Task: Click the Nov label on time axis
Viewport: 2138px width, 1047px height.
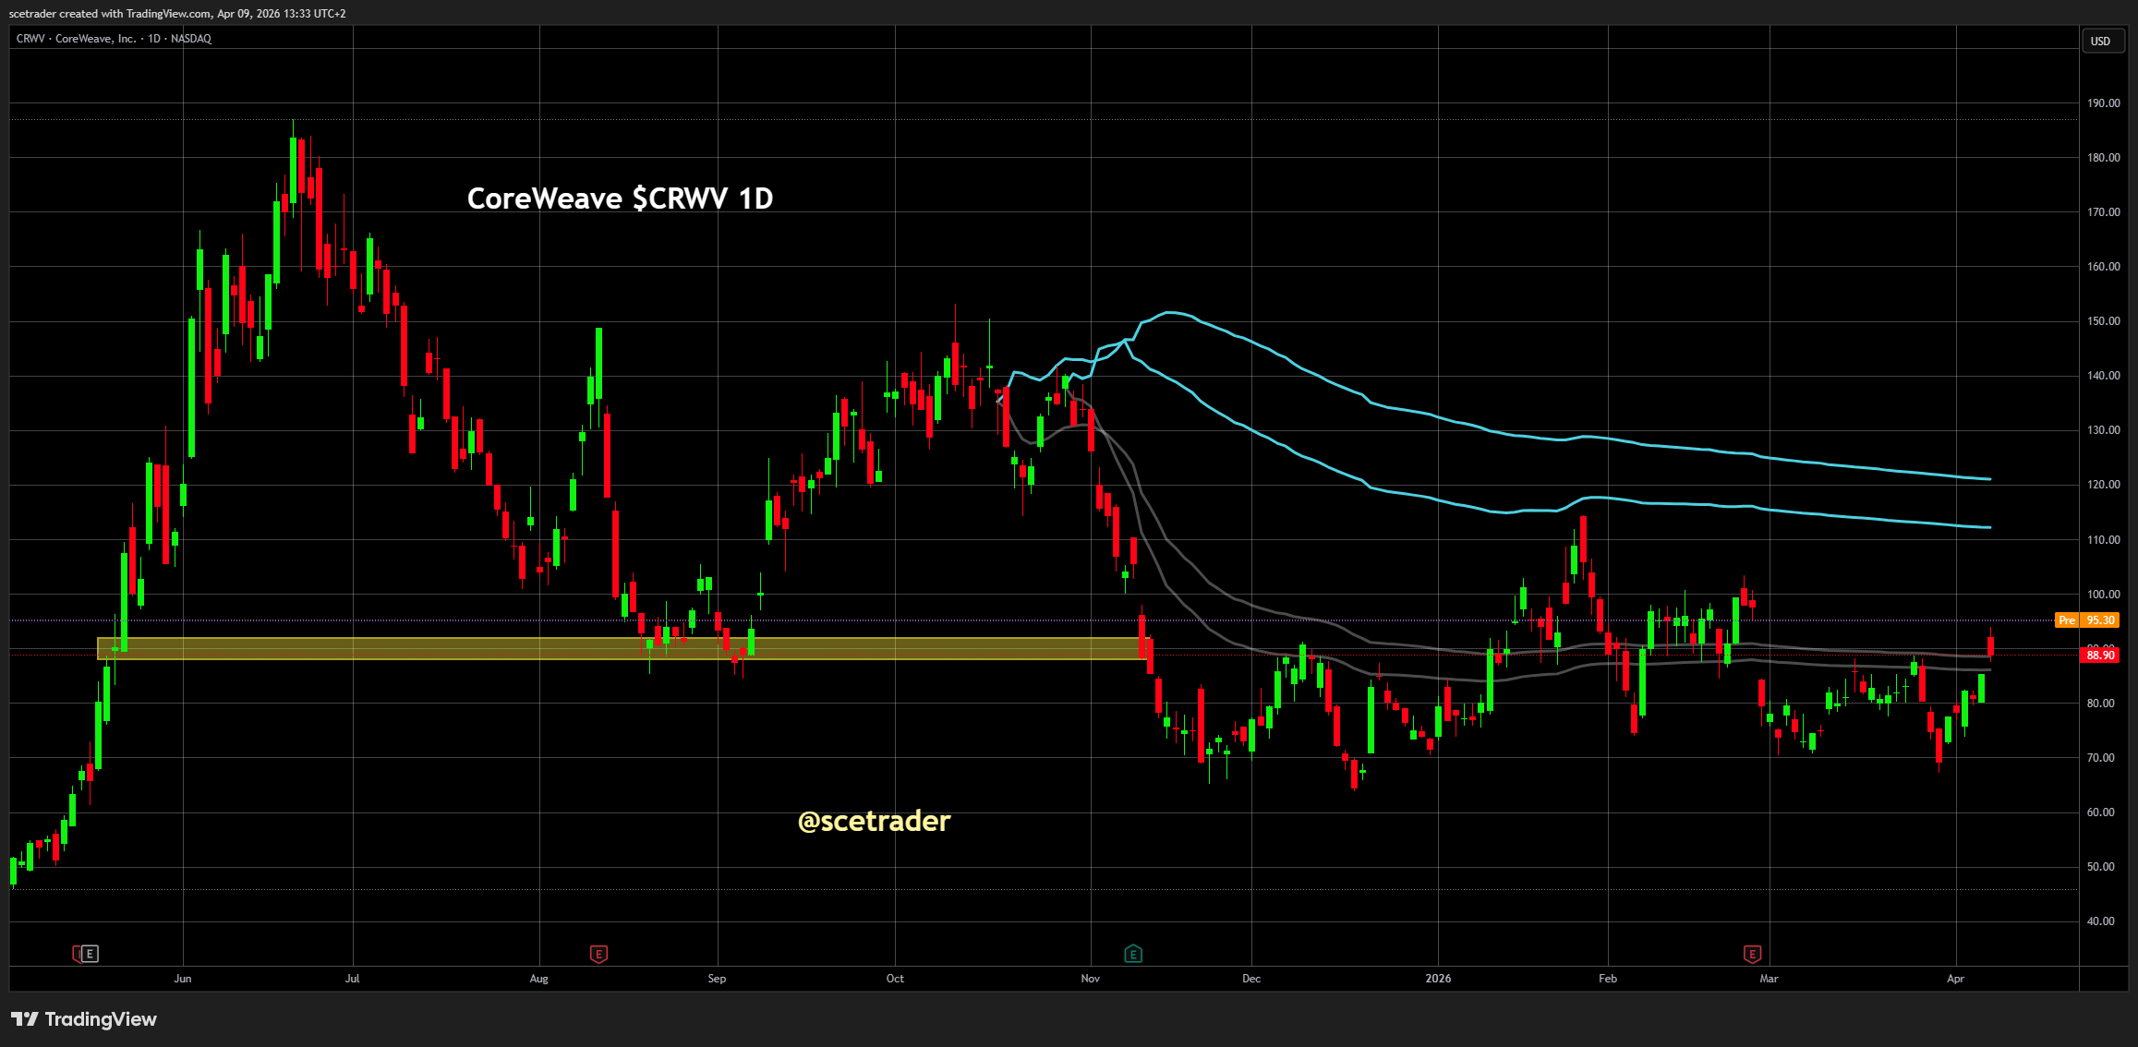Action: [1091, 979]
